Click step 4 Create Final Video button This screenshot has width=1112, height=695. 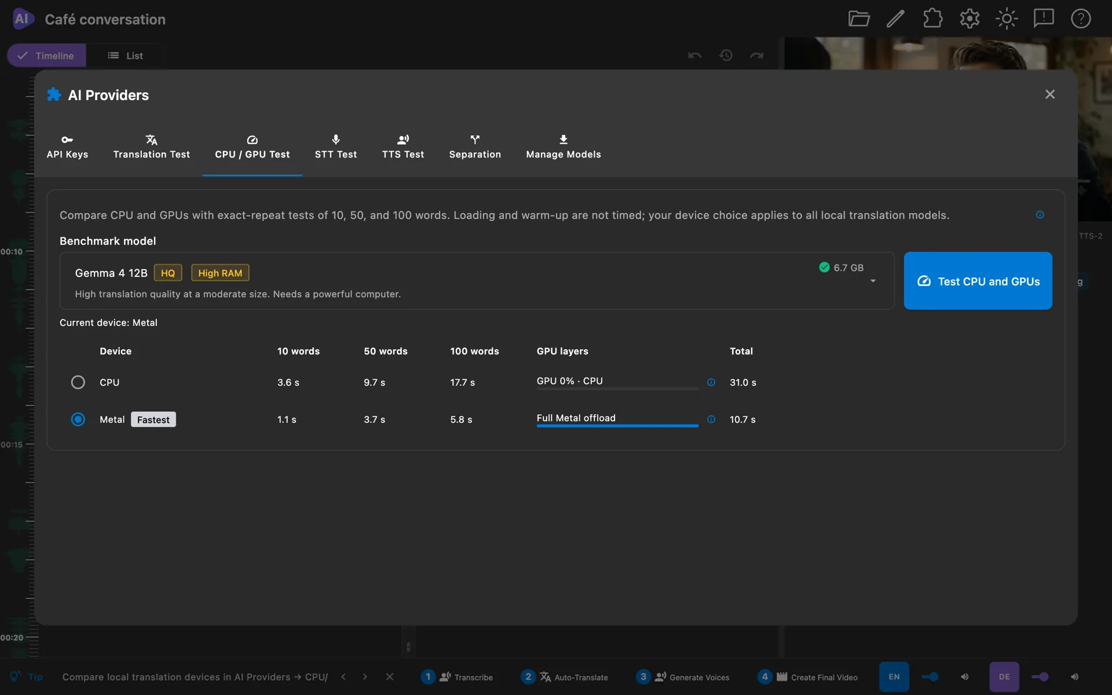(x=808, y=677)
